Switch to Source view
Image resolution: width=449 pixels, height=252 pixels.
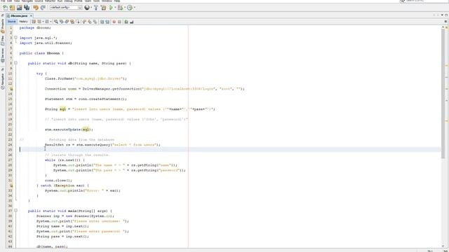pyautogui.click(x=12, y=22)
